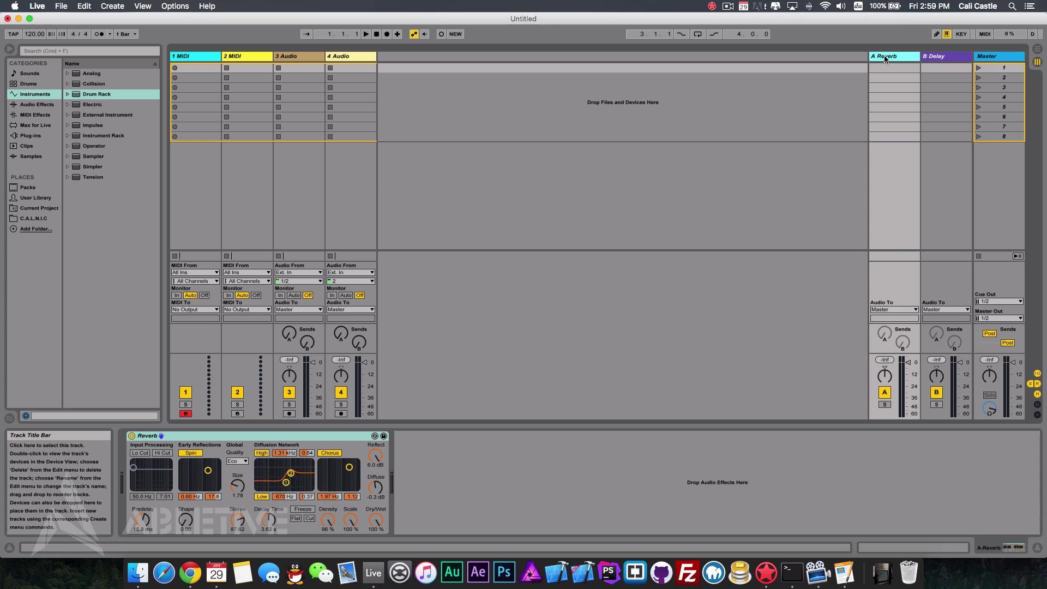The width and height of the screenshot is (1047, 589).
Task: Deactivate track 1 MIDI activator
Action: point(185,392)
